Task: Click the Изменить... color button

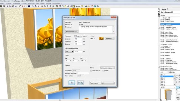Action: tap(109, 39)
